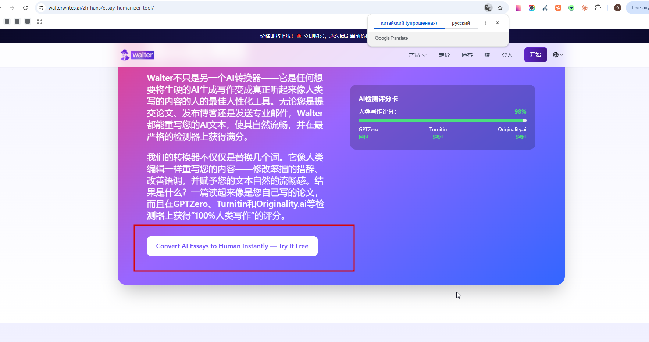
Task: Open the 定价 pricing page
Action: [x=444, y=55]
